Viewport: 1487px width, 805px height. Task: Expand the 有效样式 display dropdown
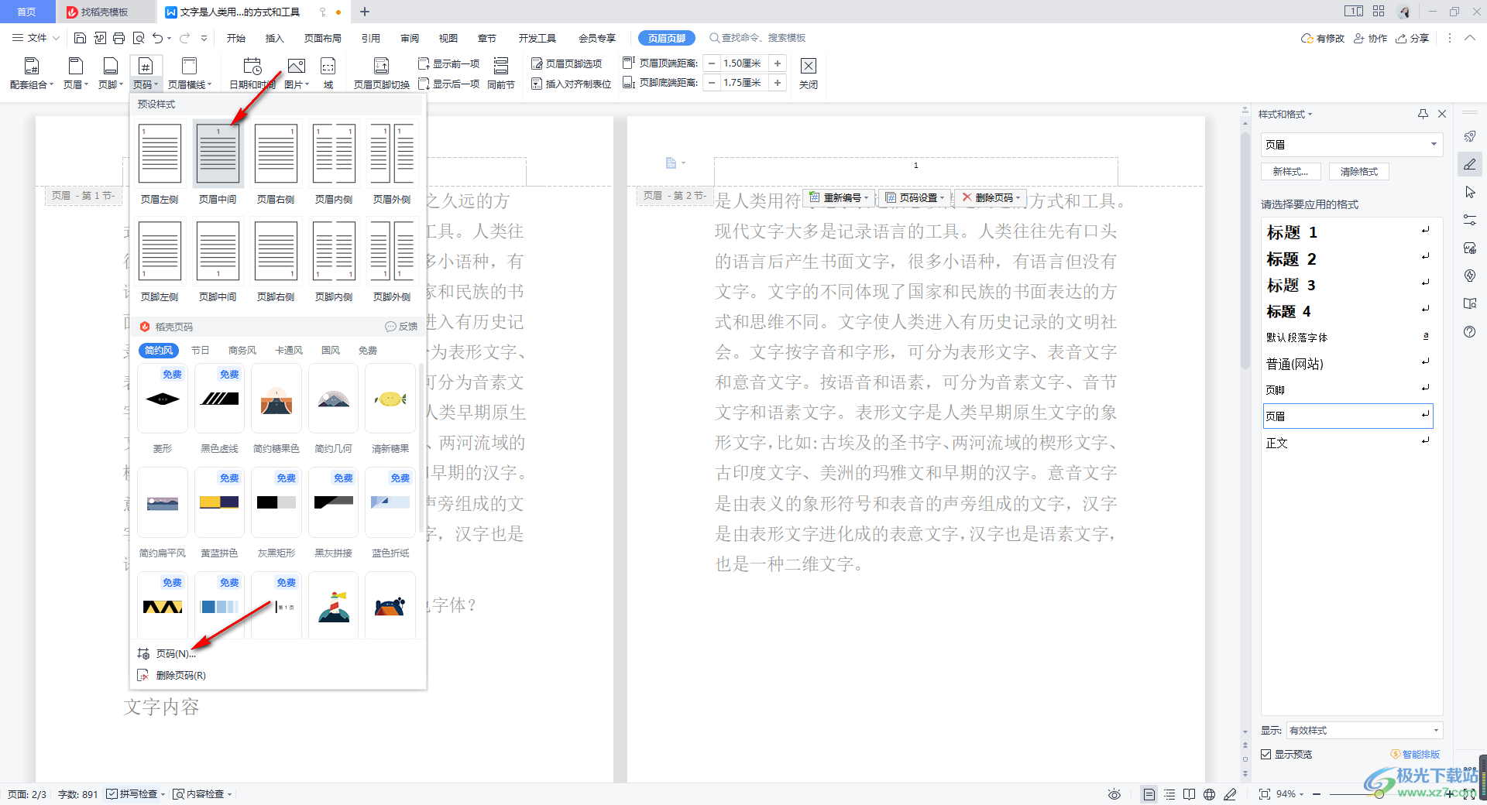[1435, 731]
